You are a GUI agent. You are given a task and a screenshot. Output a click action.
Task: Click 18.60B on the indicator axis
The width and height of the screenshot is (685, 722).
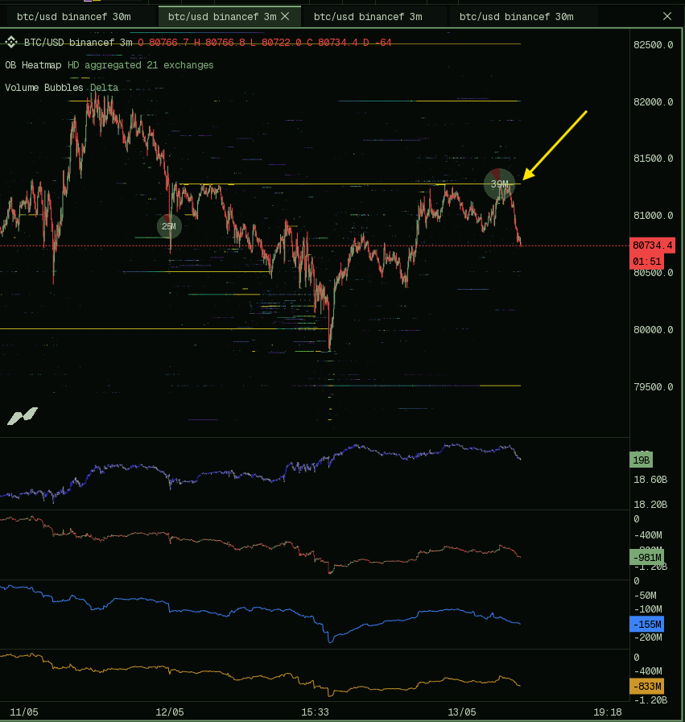click(x=650, y=480)
